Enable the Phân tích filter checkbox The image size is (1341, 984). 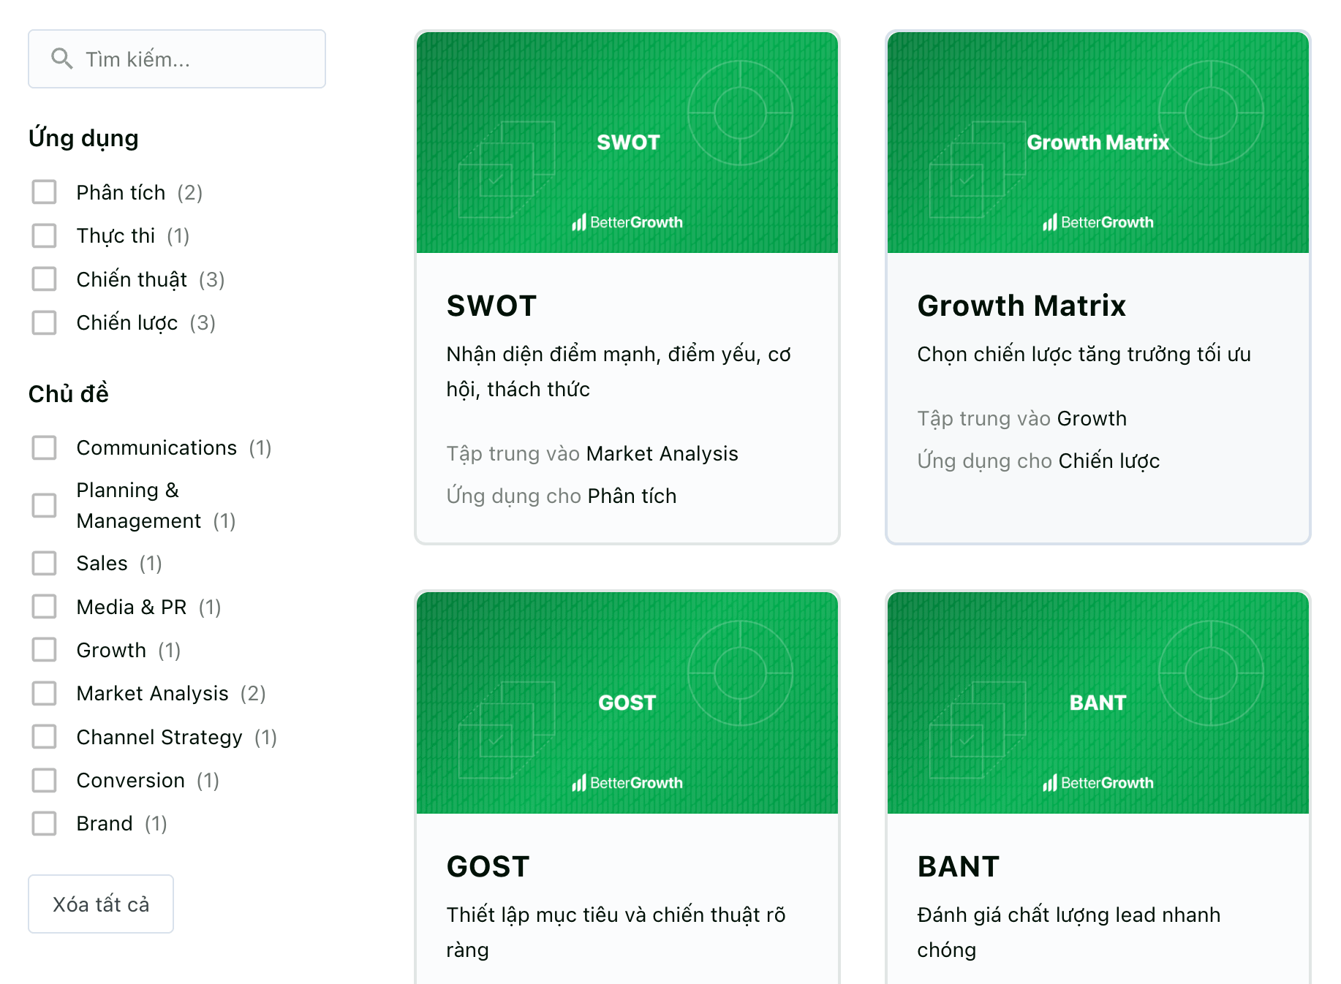click(x=45, y=192)
